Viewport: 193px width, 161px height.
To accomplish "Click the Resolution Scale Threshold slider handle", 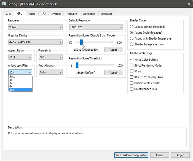I will (x=77, y=65).
